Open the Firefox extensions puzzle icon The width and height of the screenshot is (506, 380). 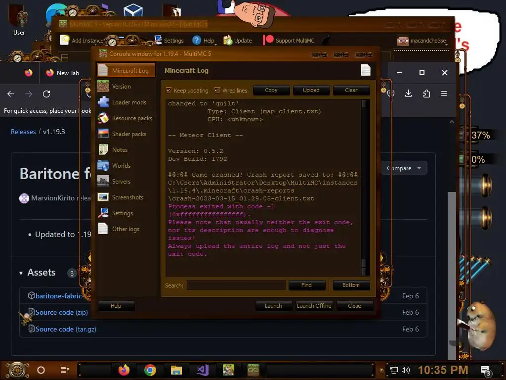click(426, 94)
